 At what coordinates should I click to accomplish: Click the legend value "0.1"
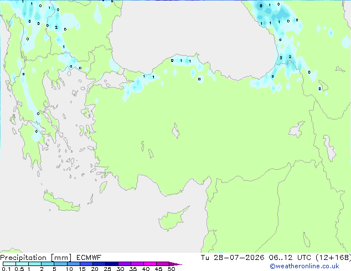tap(6, 269)
